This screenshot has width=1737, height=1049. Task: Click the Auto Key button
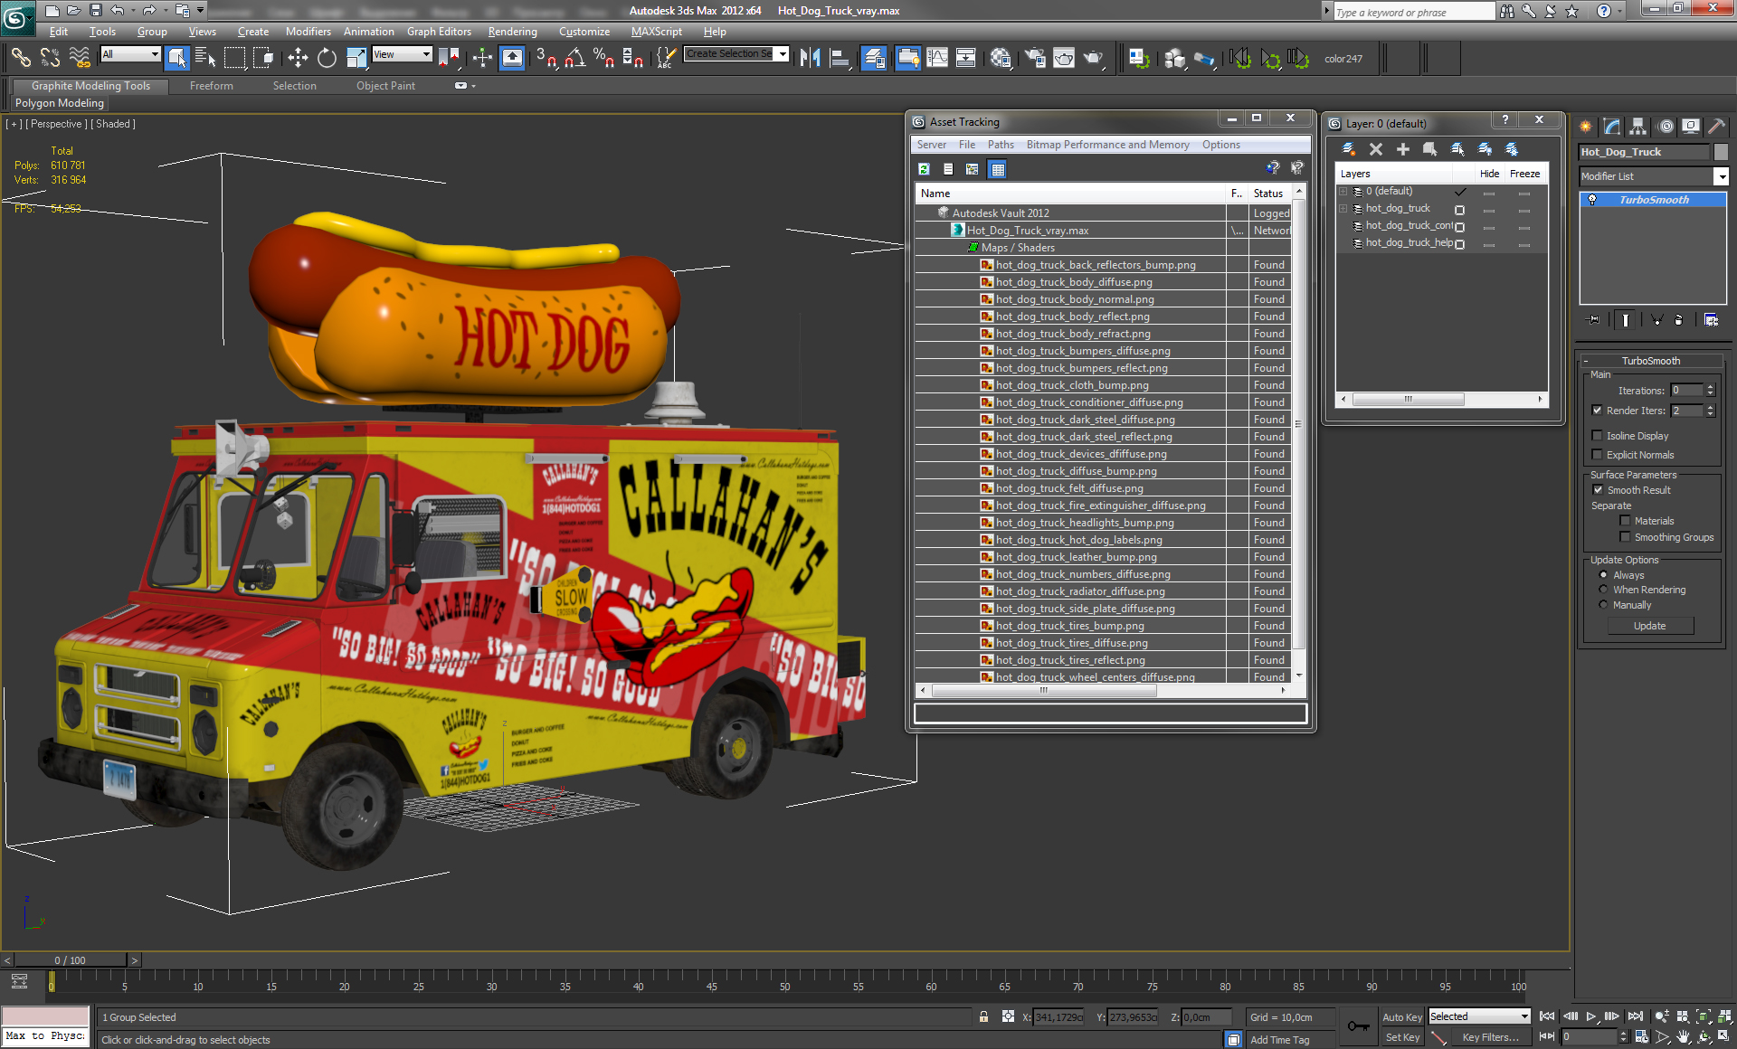[1401, 1017]
